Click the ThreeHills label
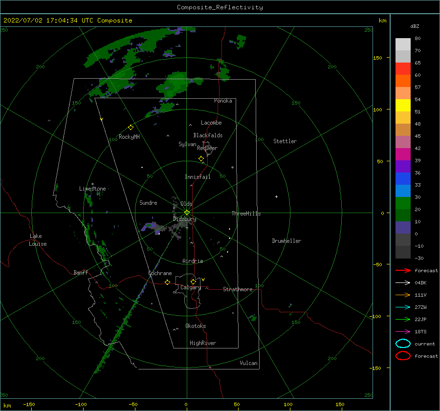Viewport: 440px width, 411px height. click(x=246, y=214)
